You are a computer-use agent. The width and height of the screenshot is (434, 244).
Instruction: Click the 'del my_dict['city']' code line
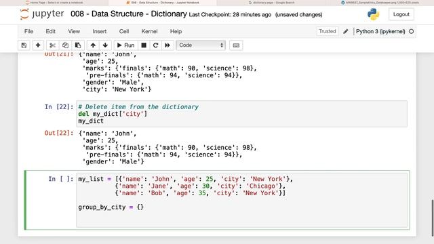(113, 114)
